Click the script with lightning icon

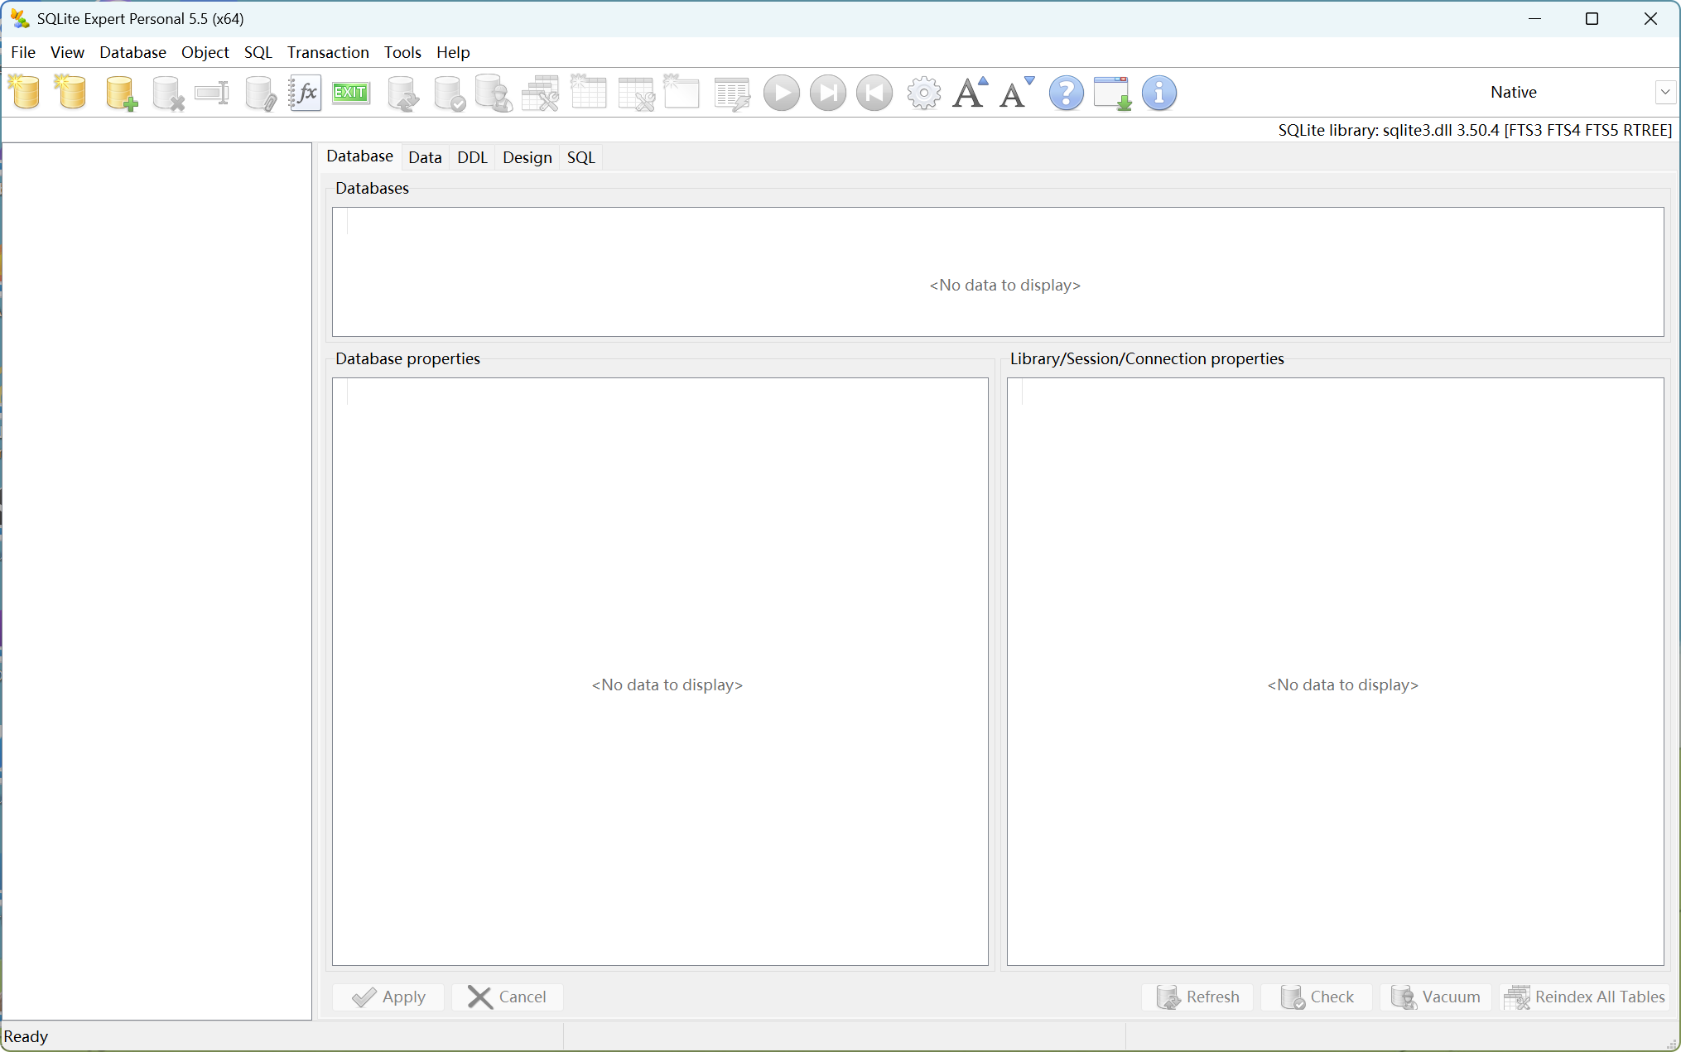[x=732, y=93]
